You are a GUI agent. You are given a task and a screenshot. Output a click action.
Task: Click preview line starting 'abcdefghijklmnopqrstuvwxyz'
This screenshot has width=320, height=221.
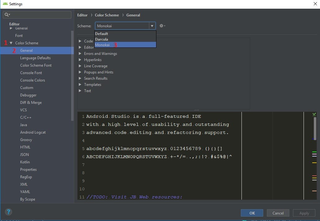pos(154,148)
